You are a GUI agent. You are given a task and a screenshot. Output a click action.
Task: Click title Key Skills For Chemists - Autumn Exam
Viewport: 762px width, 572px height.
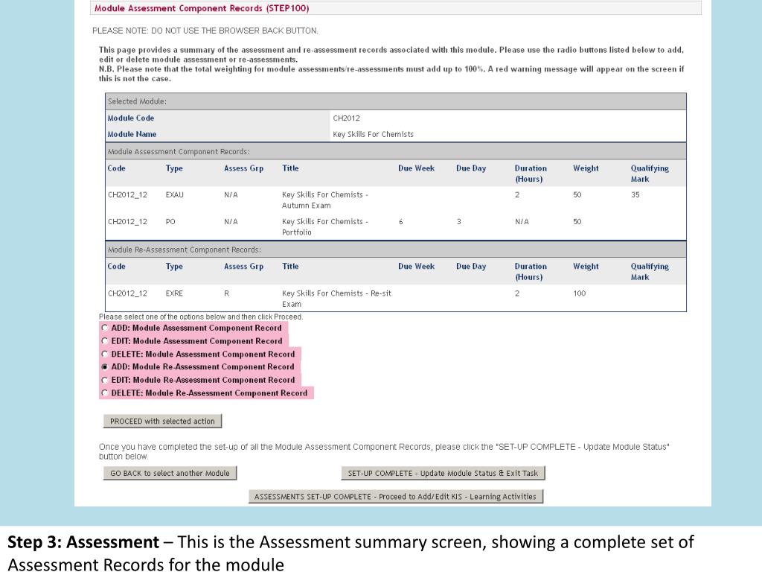(x=325, y=200)
